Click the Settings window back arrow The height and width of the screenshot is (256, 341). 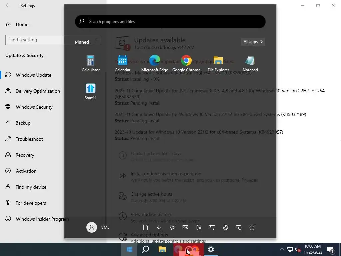coord(8,5)
